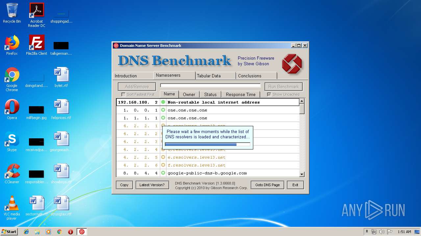Click status circle for 4.2.2.5
This screenshot has height=236, width=421.
click(x=163, y=157)
